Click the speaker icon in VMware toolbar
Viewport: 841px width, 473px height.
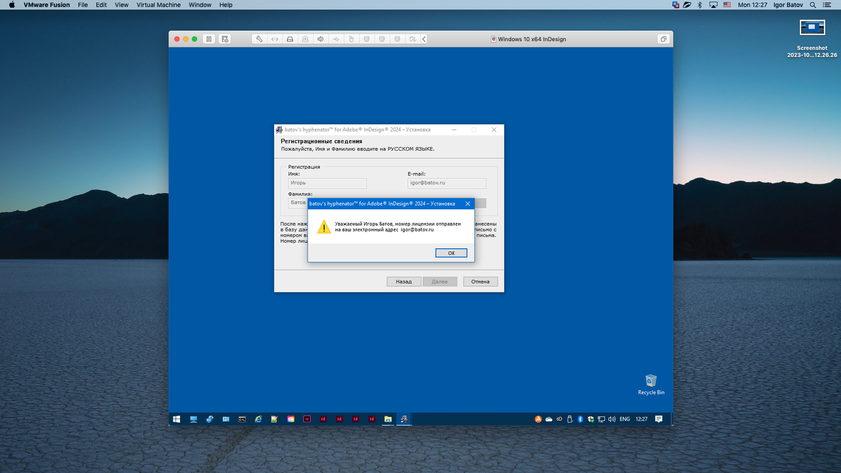click(x=321, y=39)
